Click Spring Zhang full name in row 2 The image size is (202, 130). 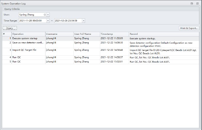(82, 43)
